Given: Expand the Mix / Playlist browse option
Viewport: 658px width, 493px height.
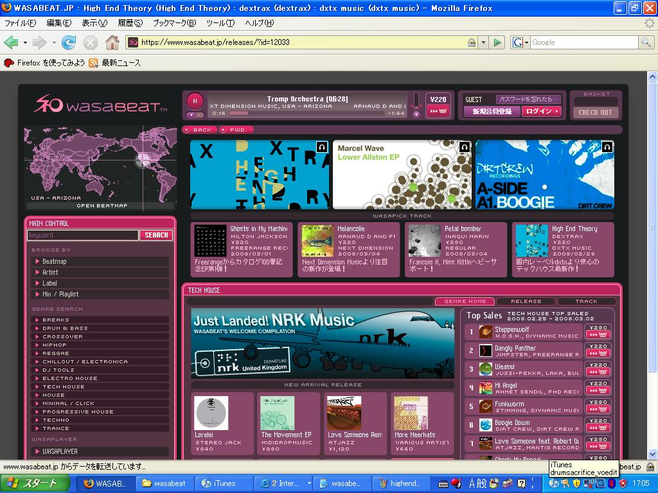Looking at the screenshot, I should coord(100,294).
